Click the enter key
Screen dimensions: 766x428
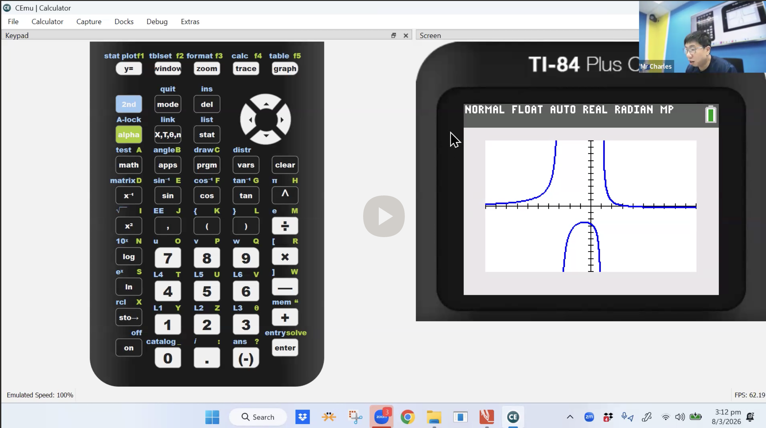click(285, 348)
